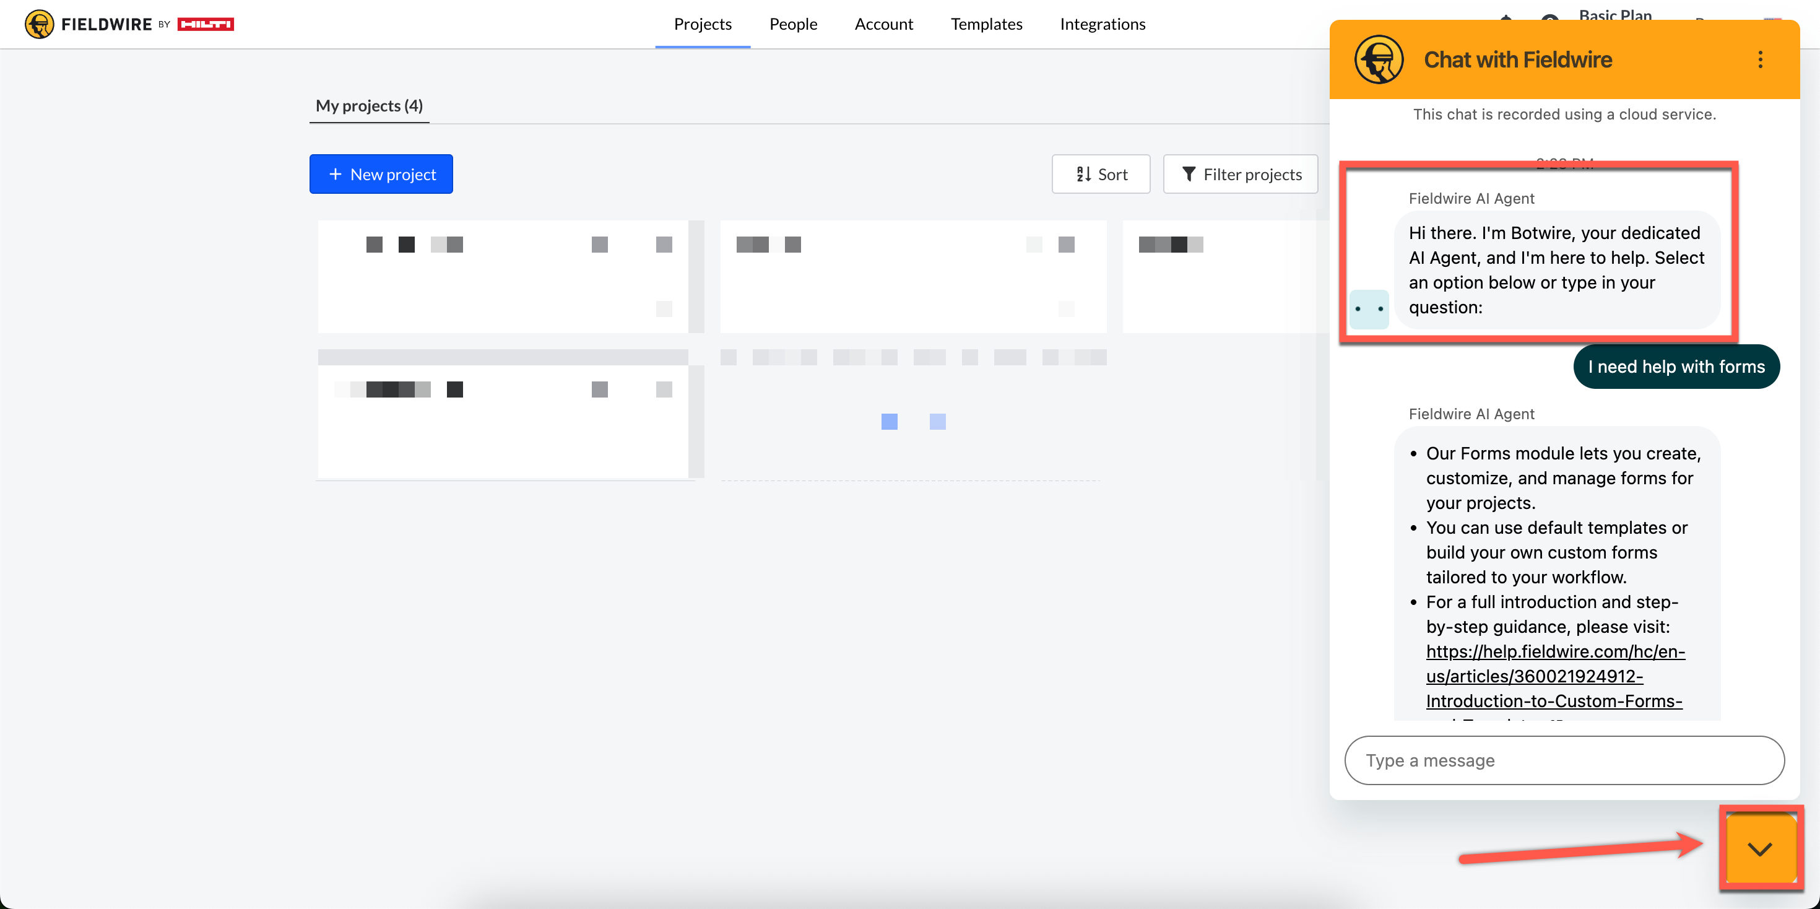The height and width of the screenshot is (909, 1820).
Task: Open the People tab
Action: (793, 24)
